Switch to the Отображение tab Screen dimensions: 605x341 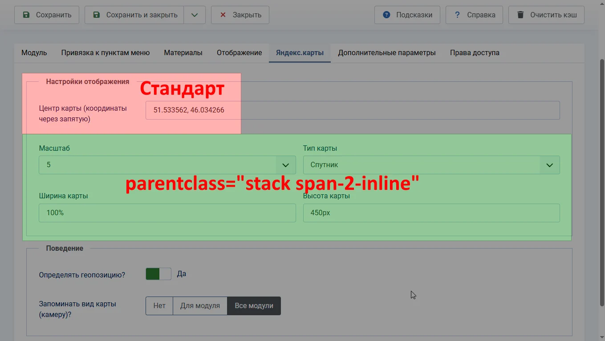[x=239, y=52]
